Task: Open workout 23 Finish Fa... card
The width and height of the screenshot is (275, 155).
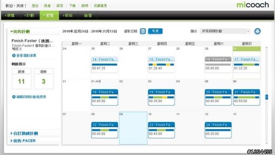Action: pos(162,130)
